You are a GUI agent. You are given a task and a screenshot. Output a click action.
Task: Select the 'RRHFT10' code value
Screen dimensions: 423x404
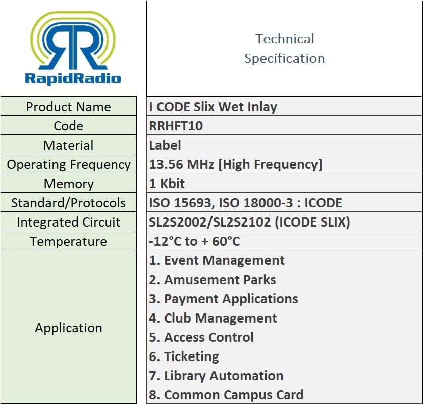176,126
